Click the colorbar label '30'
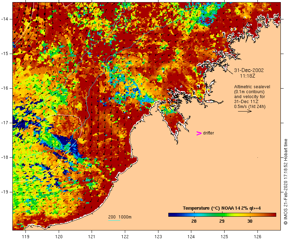This screenshot has width=290, height=240. point(250,221)
